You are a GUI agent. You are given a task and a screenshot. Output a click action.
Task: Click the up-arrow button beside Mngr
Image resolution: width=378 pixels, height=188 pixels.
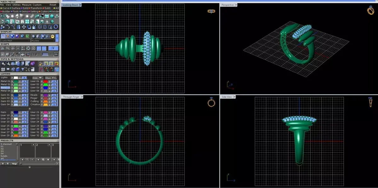[8, 164]
